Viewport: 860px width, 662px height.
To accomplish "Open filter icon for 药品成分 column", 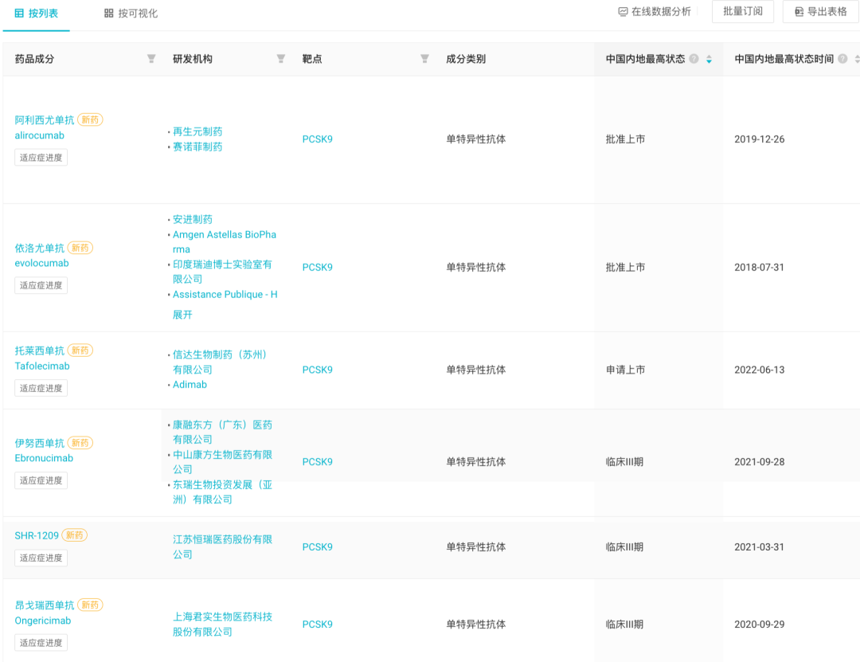I will click(x=151, y=59).
